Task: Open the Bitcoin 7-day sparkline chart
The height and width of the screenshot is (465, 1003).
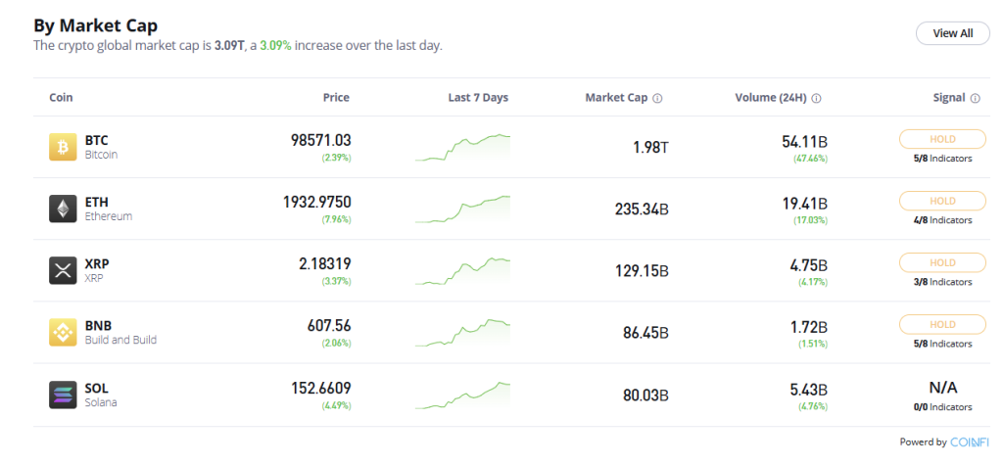Action: point(462,148)
